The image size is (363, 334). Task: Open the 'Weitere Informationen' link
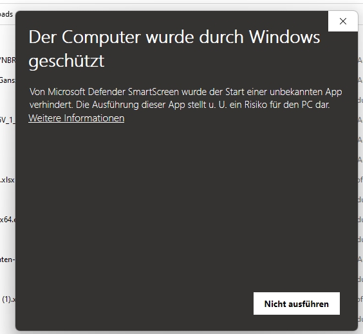pos(77,118)
